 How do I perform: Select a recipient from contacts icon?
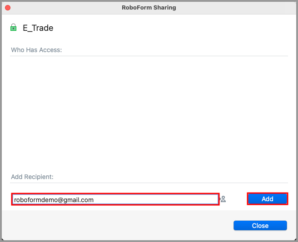223,199
